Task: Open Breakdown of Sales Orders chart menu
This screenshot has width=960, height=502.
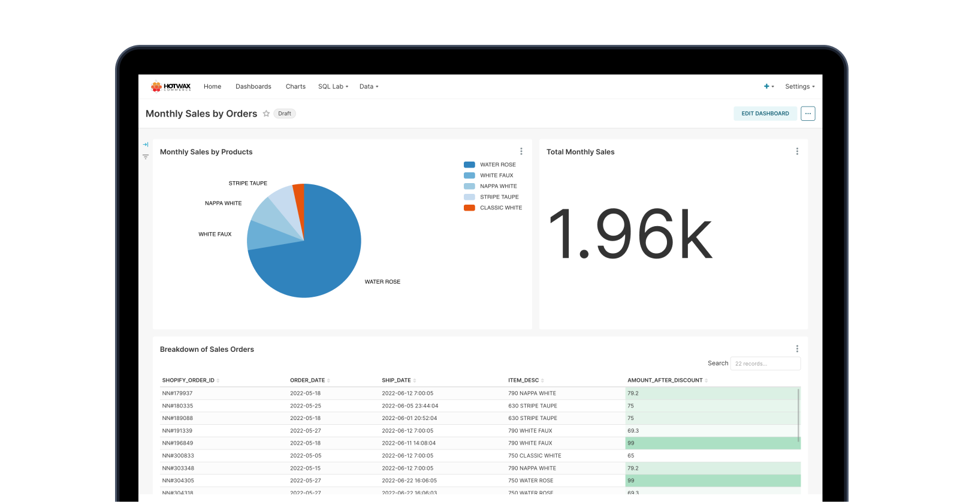Action: (x=797, y=349)
